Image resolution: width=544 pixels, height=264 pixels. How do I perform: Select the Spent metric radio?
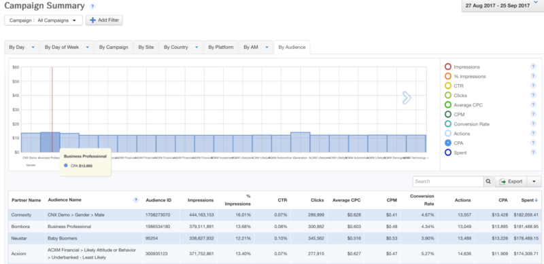tap(448, 153)
